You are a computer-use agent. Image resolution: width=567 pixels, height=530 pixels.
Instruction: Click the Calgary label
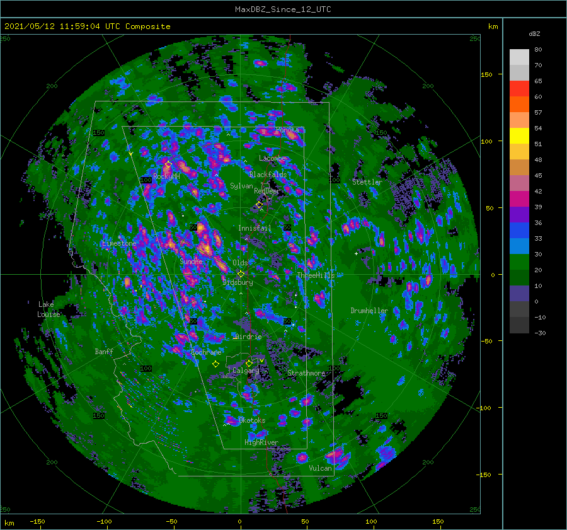tap(246, 371)
